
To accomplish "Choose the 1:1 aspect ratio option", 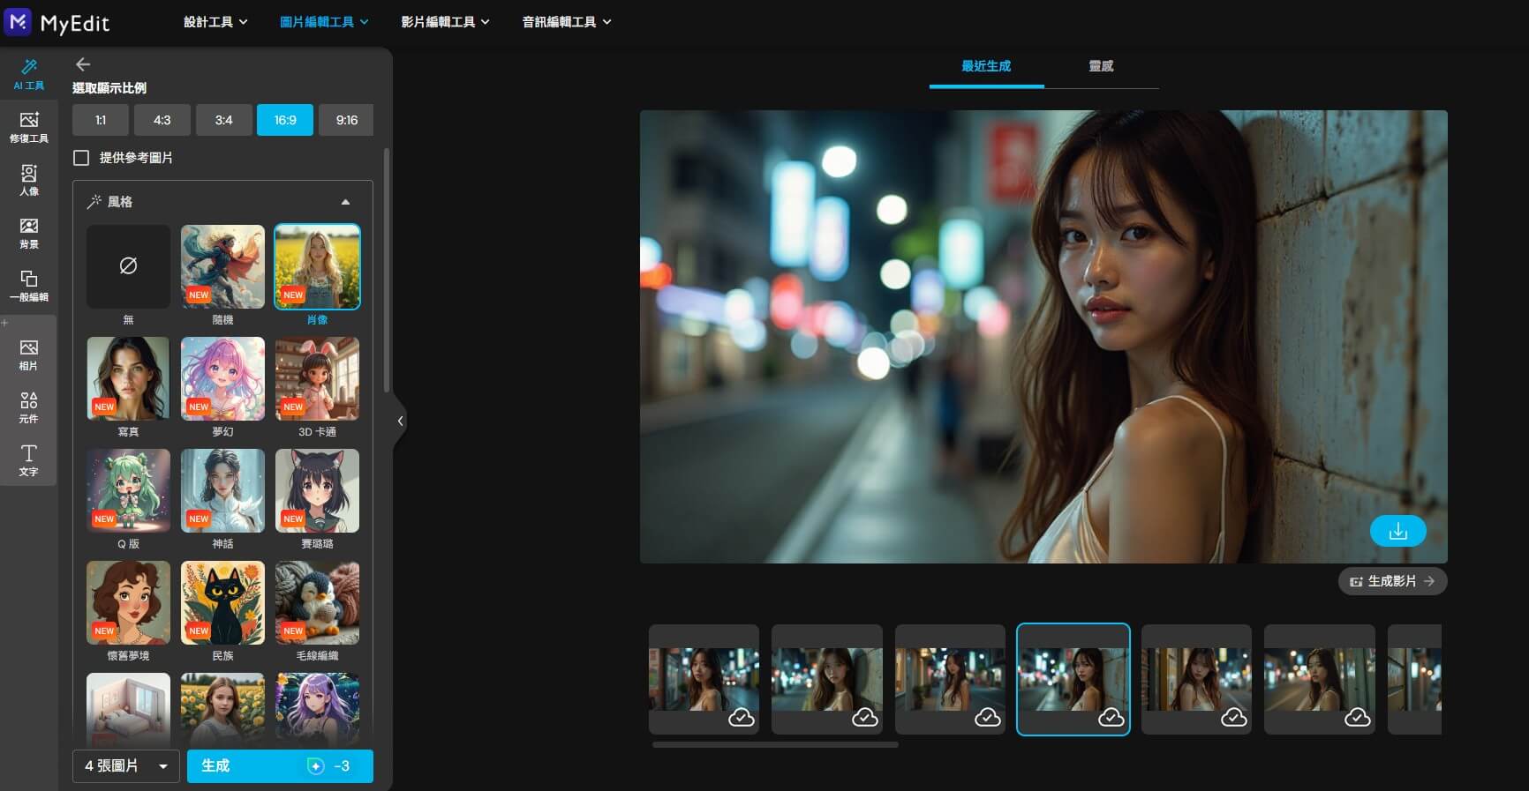I will [x=101, y=120].
